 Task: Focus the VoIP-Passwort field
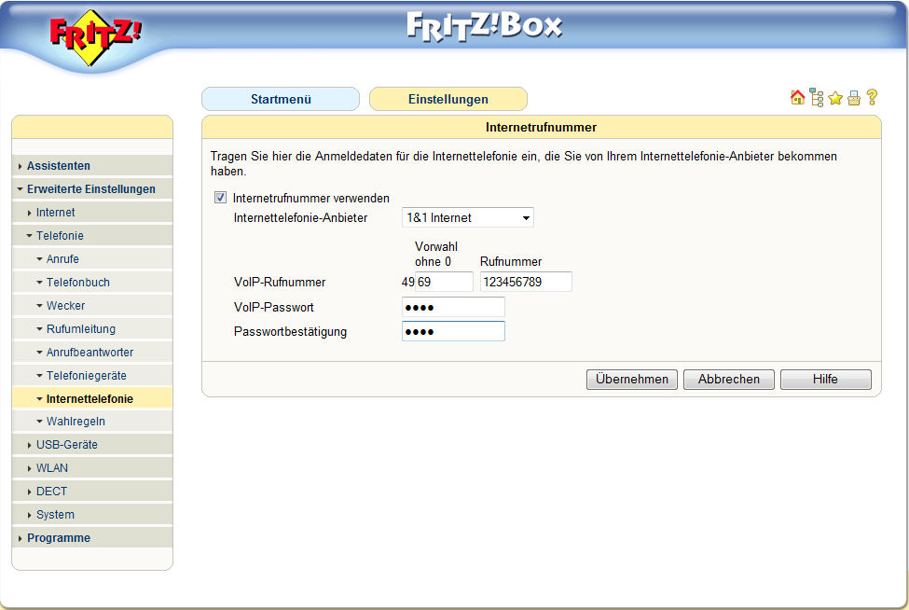pyautogui.click(x=453, y=307)
